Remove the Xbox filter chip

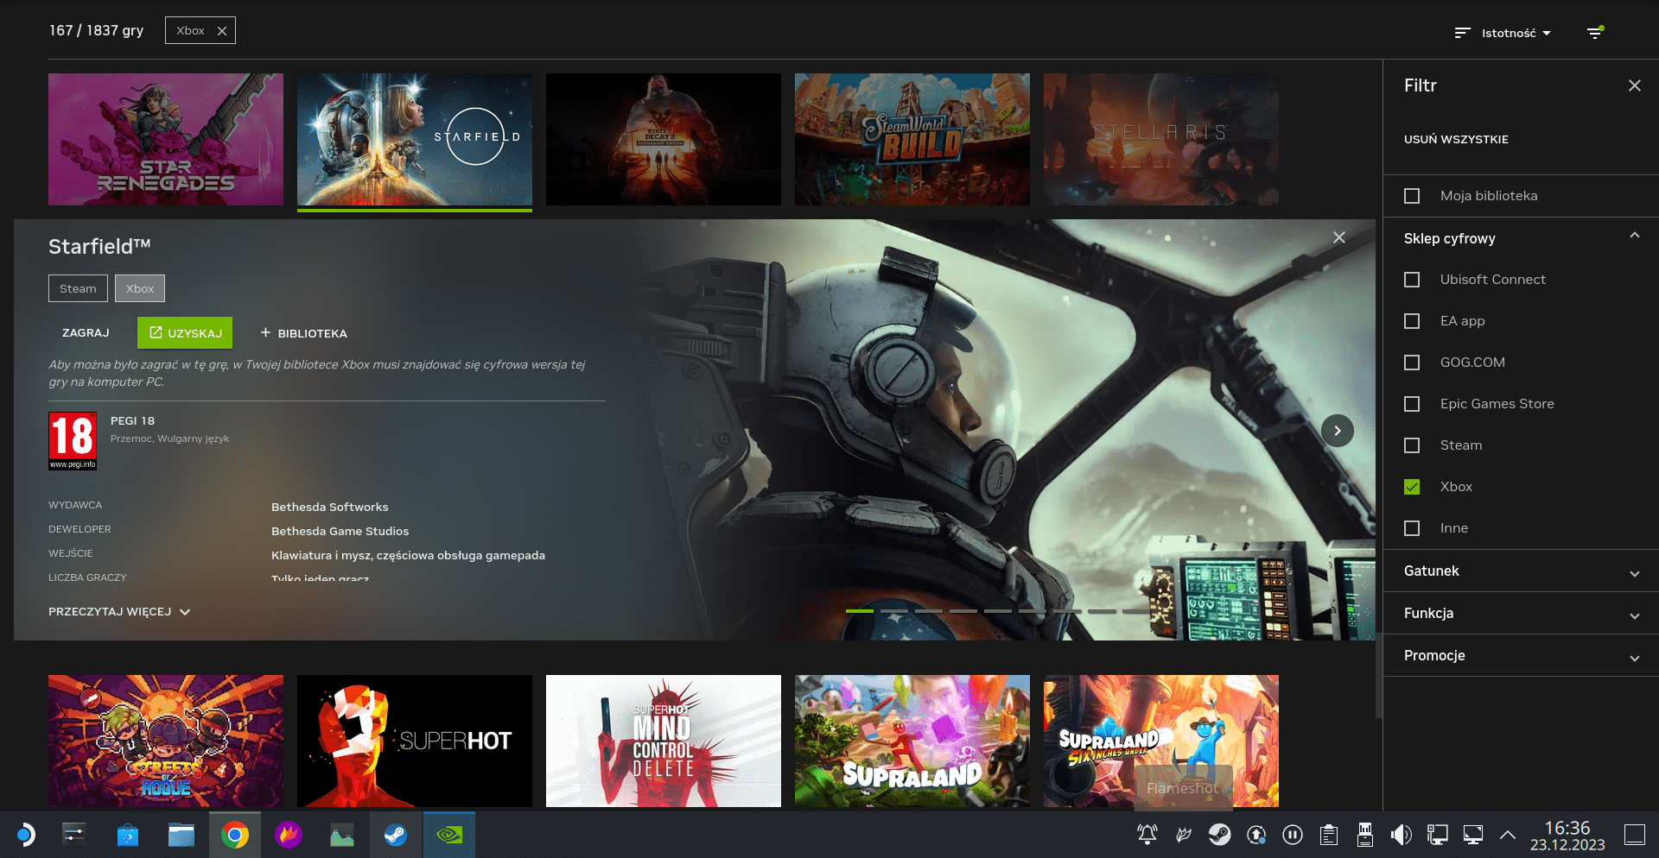pyautogui.click(x=222, y=31)
